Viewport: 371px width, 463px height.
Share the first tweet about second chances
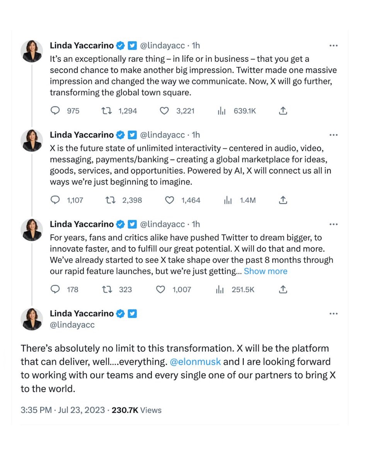(x=283, y=111)
